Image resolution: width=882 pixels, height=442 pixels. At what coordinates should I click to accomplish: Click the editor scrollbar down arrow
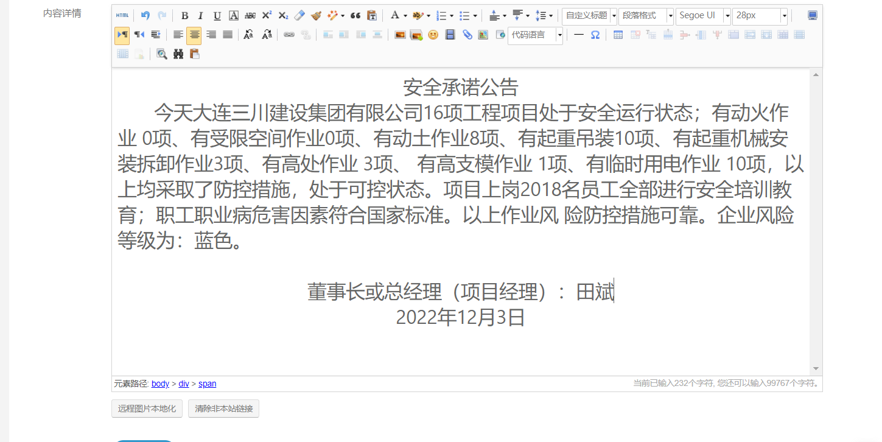point(816,368)
